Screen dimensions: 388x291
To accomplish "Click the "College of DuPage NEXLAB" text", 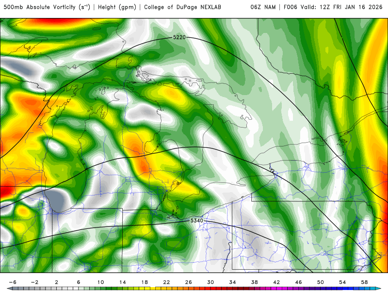I will (x=183, y=7).
